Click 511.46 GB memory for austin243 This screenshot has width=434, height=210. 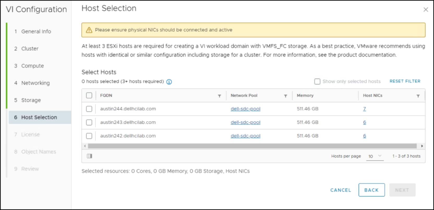308,122
